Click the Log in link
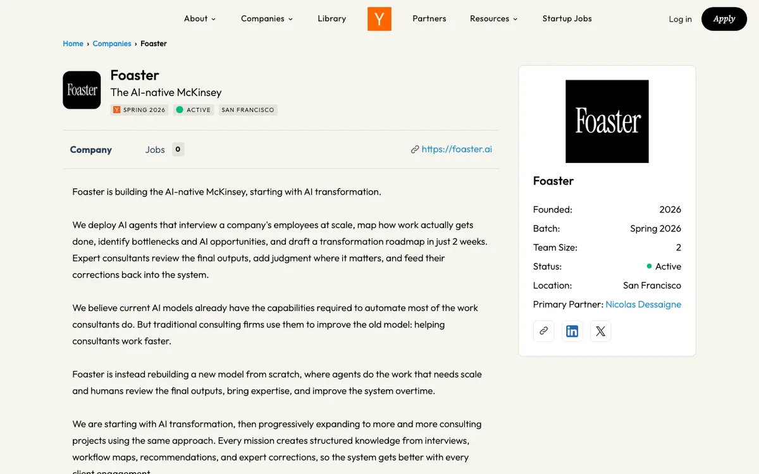759x474 pixels. point(681,19)
